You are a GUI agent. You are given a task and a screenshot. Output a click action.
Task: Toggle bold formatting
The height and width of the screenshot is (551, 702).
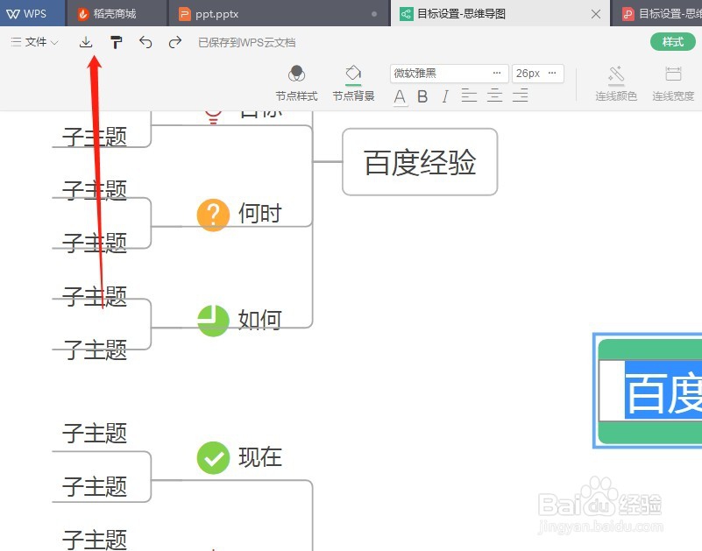click(422, 96)
